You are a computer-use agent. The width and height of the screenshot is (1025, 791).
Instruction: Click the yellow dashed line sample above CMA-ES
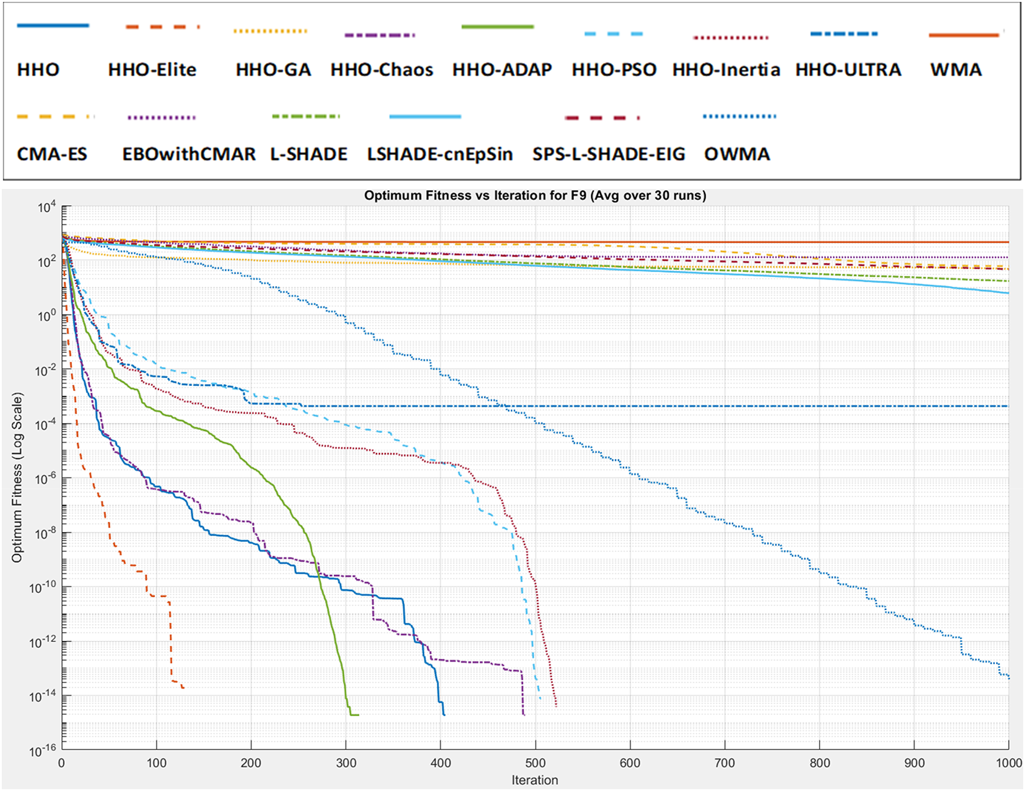pyautogui.click(x=56, y=117)
